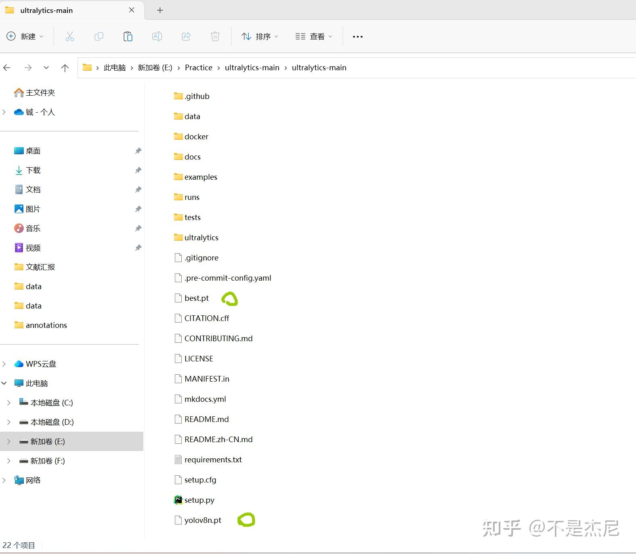Go up one folder level arrow
This screenshot has height=554, width=636.
65,68
